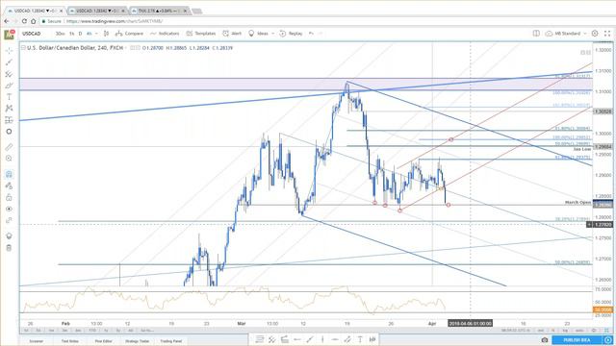Open the Trading Panel tab

[171, 341]
